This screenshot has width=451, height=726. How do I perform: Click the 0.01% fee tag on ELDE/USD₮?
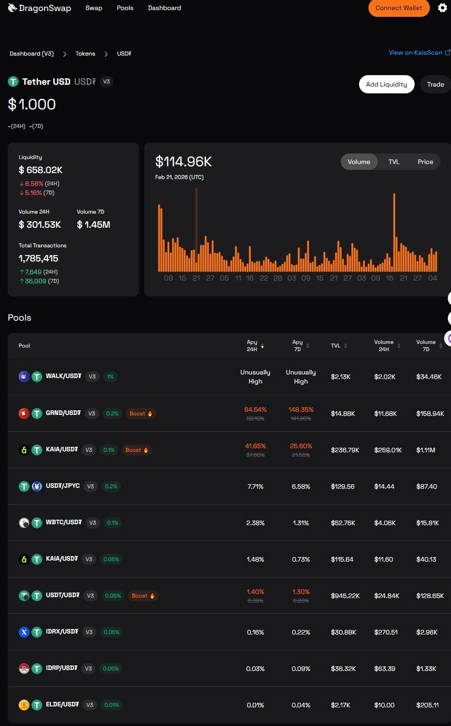click(111, 705)
